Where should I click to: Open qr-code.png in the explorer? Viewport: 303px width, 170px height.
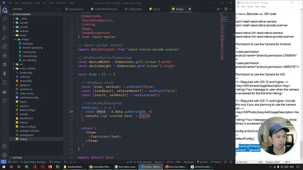(29, 60)
